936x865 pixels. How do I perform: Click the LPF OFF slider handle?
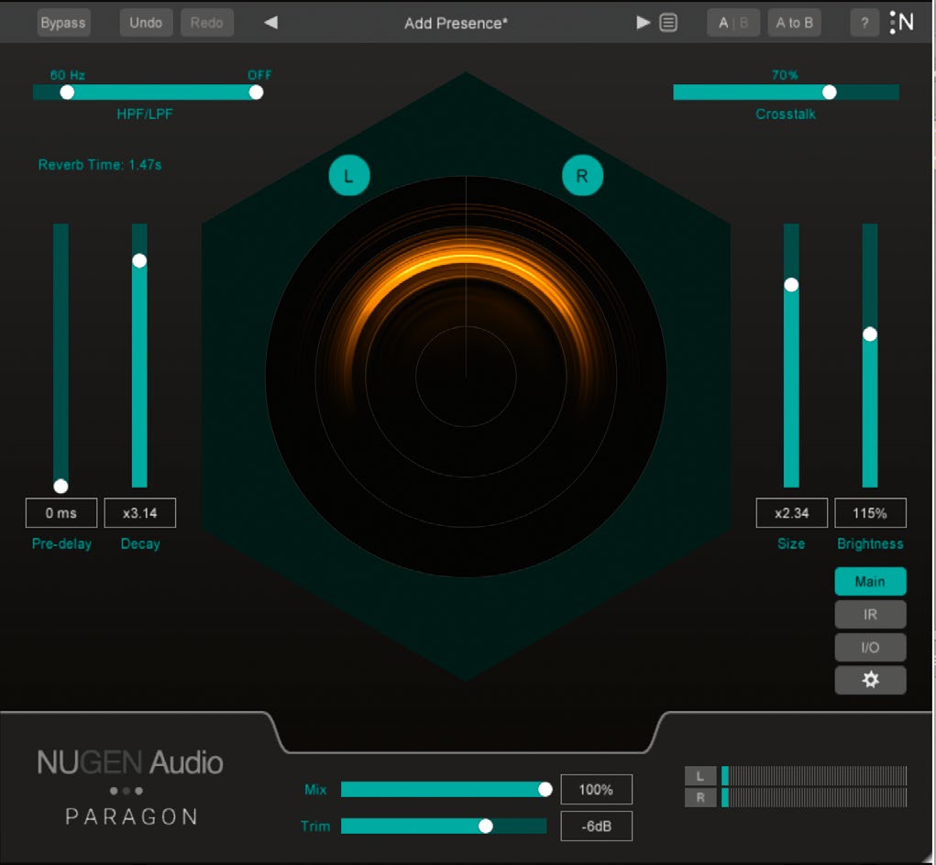click(256, 93)
